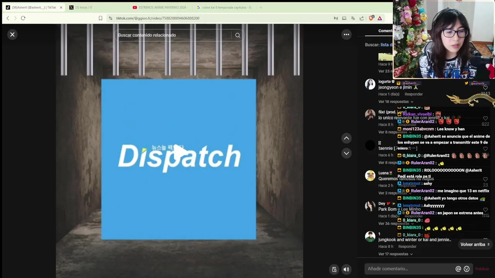Screen dimensions: 495x278
Task: Click the browser forward arrow
Action: [15, 18]
